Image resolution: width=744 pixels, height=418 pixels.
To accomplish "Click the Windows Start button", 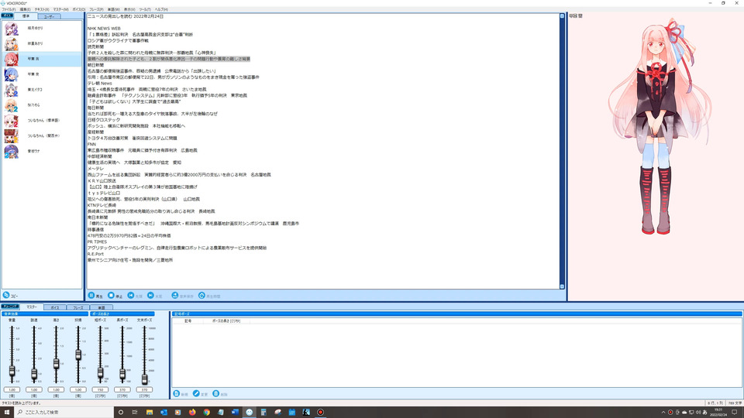I will (7, 413).
